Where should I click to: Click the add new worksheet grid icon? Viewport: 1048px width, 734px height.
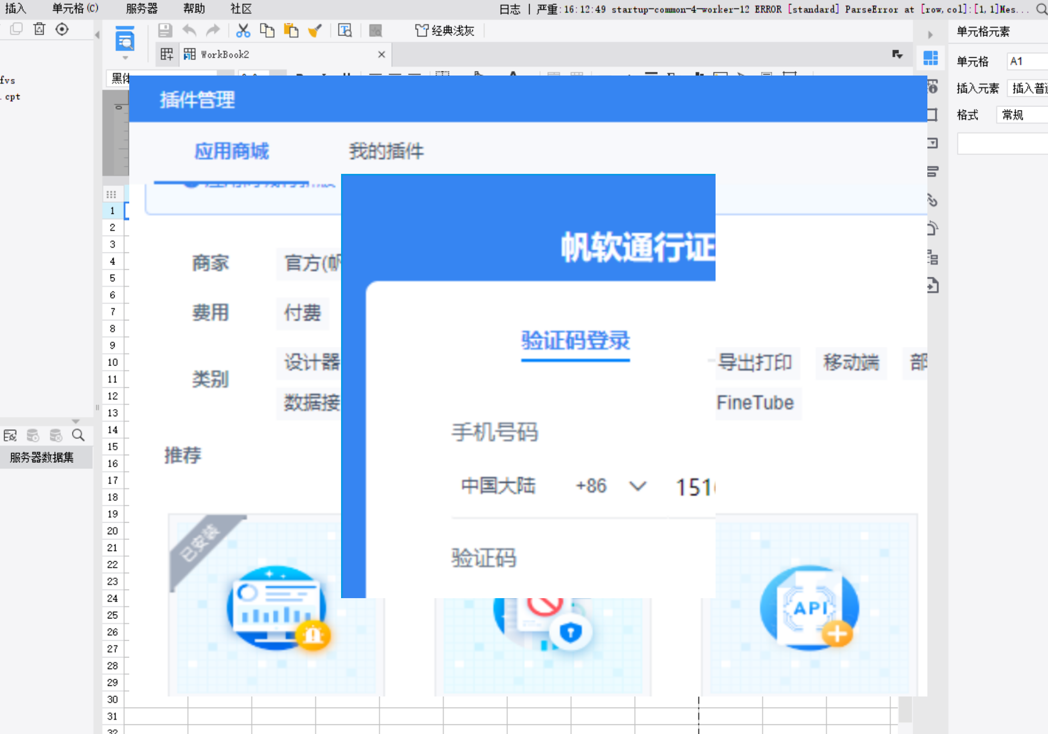[x=167, y=54]
